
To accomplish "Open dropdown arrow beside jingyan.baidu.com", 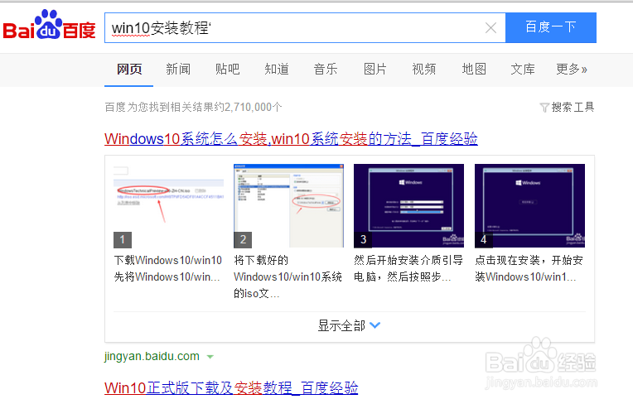I will tap(210, 357).
